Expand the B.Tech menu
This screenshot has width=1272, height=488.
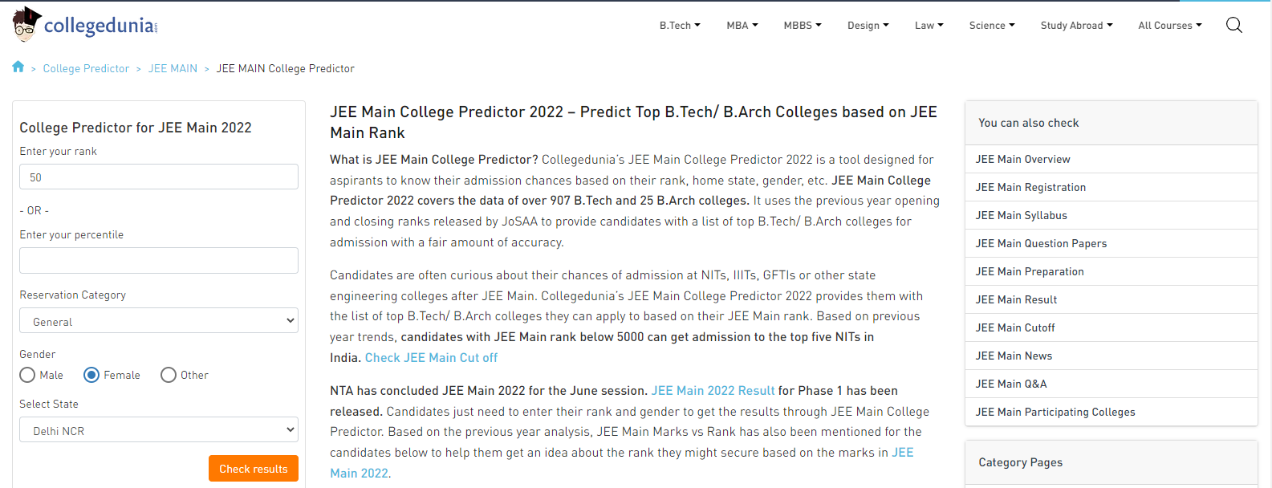coord(680,26)
